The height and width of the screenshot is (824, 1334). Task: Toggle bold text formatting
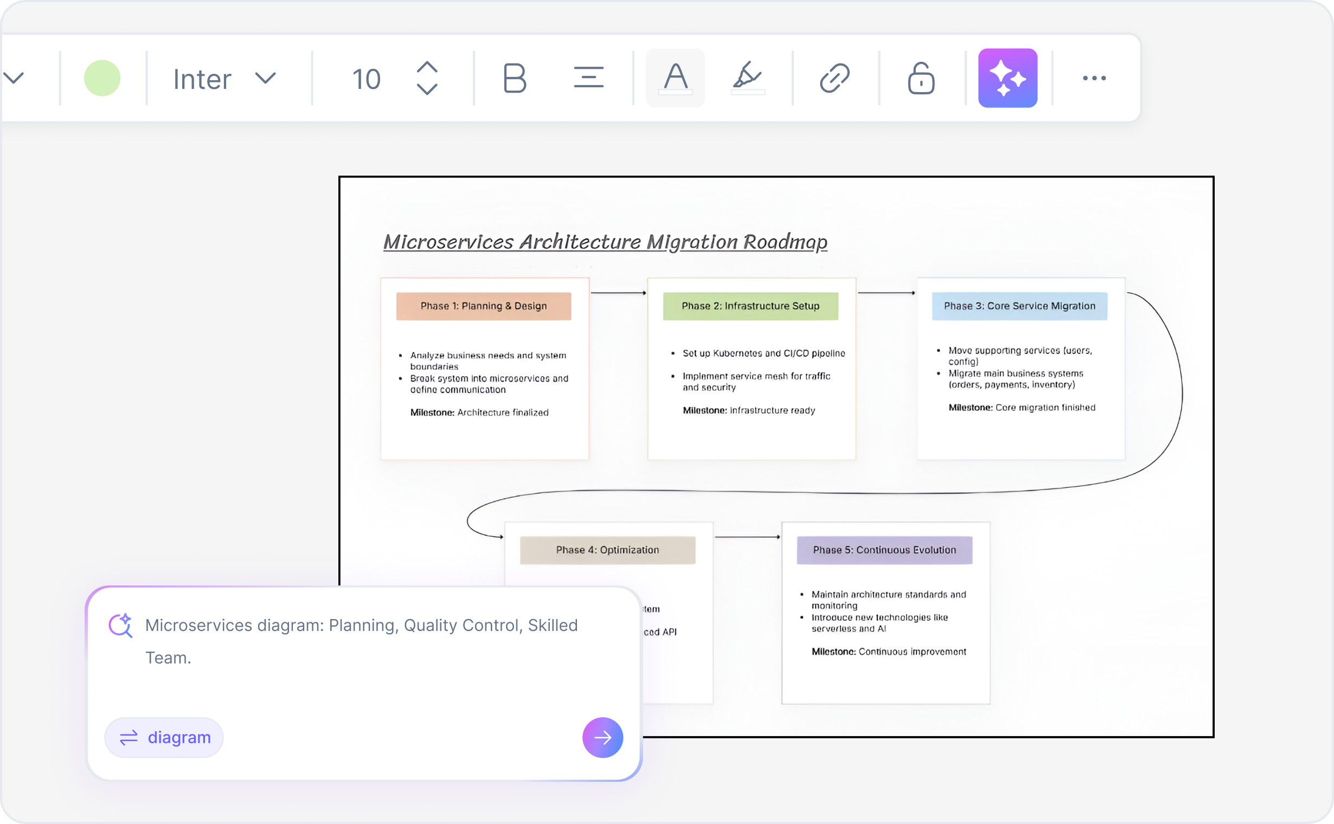coord(514,78)
